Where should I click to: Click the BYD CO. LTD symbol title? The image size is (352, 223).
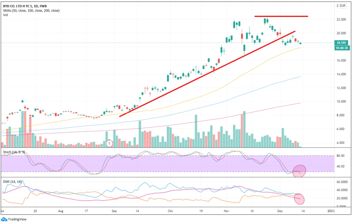coord(25,6)
